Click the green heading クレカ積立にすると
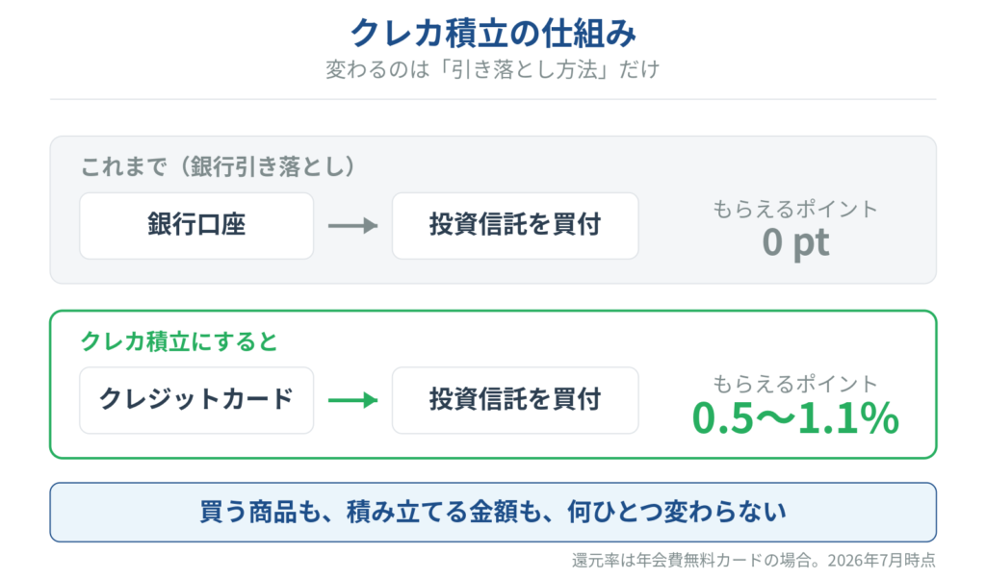Image resolution: width=986 pixels, height=579 pixels. 179,341
